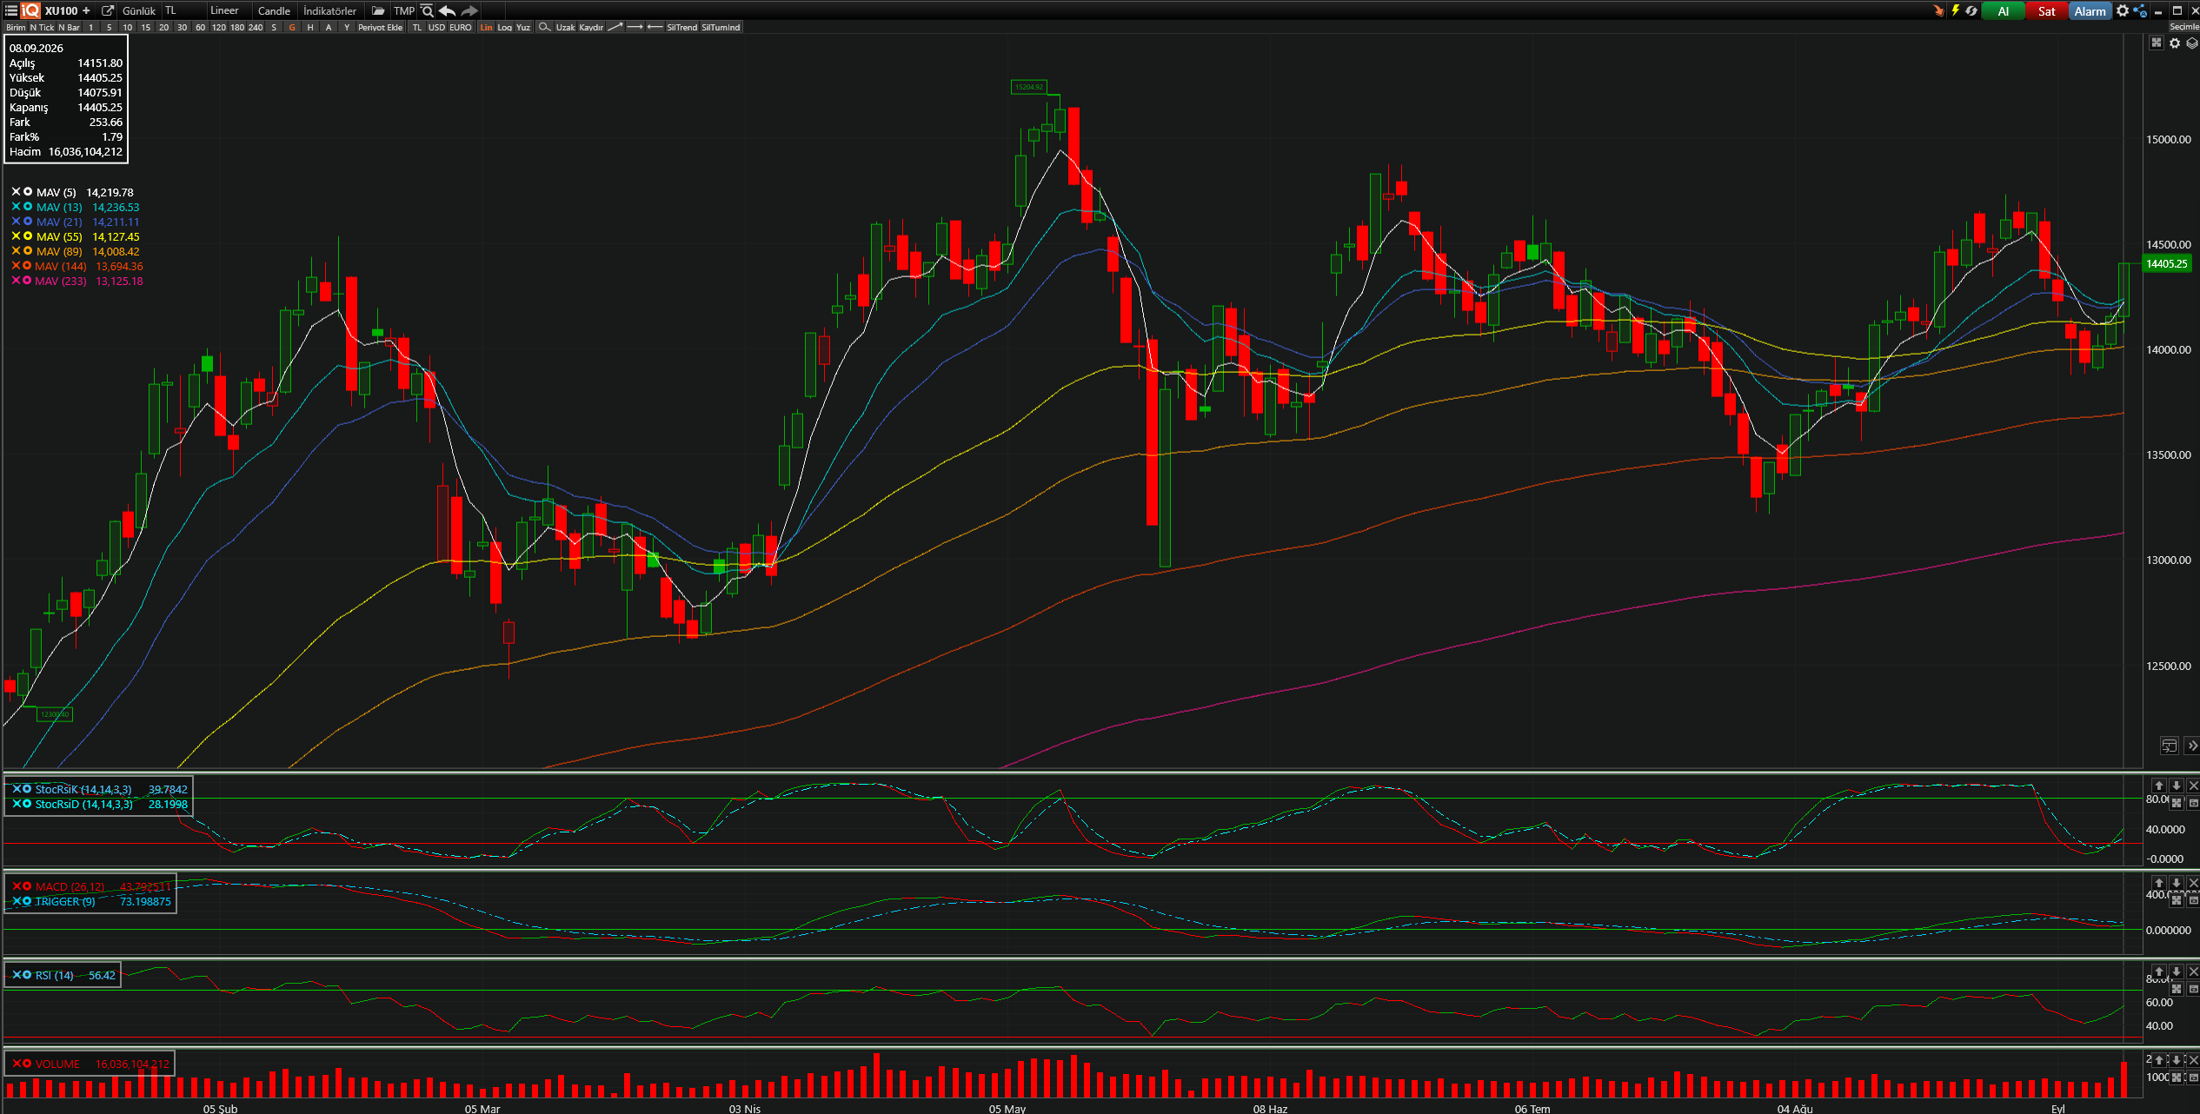Click the blue share icon
This screenshot has width=2200, height=1114.
click(2140, 10)
